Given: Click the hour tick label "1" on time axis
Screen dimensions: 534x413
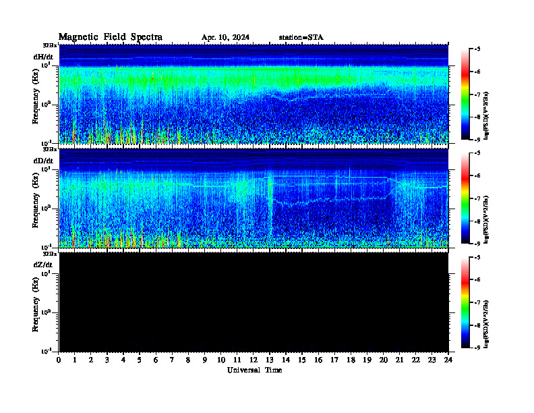Looking at the screenshot, I should (75, 360).
